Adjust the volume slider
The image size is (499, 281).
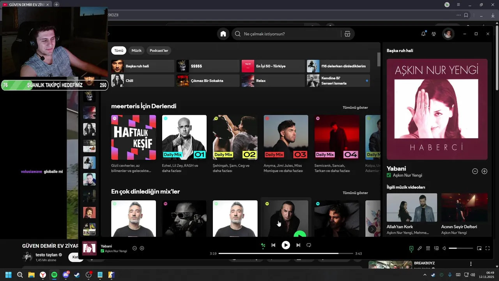[x=460, y=248]
